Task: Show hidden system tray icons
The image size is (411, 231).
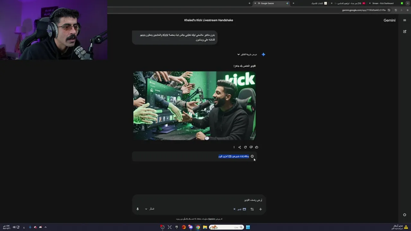Action: point(46,227)
